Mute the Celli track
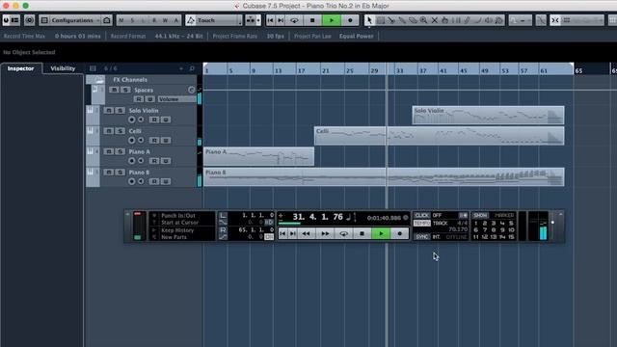Screen dimensions: 617x347 click(109, 131)
